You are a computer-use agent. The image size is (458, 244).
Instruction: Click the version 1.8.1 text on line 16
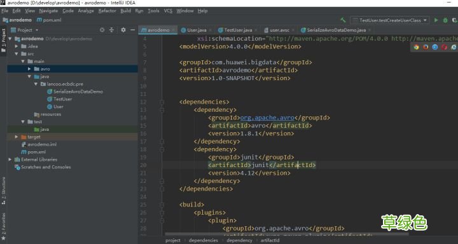click(x=249, y=133)
